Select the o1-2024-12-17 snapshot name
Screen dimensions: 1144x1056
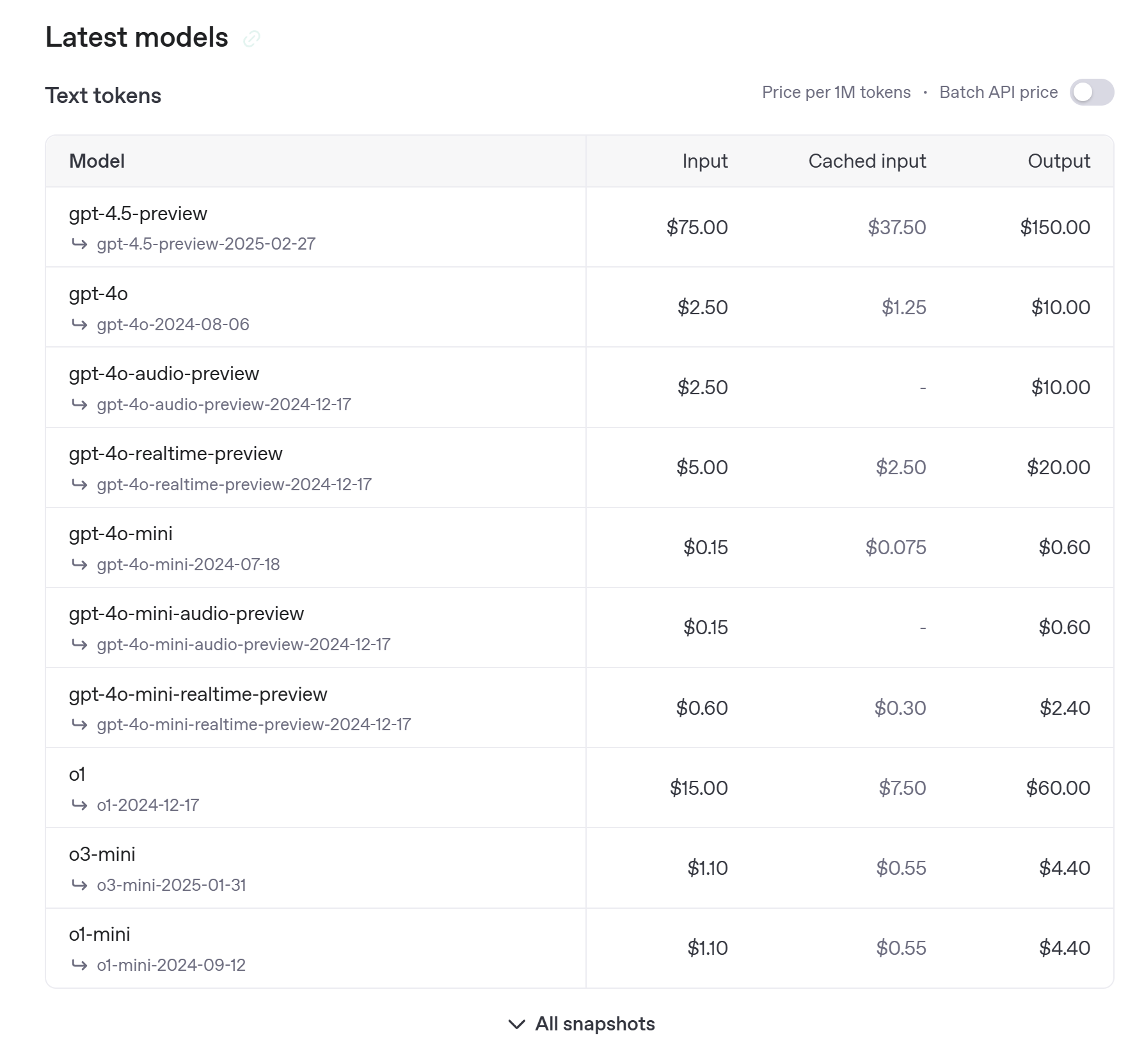tap(148, 805)
